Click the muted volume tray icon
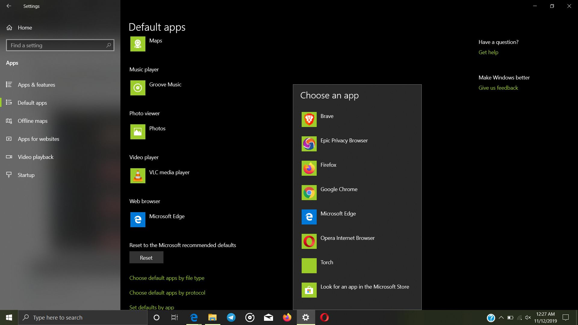578x325 pixels. (528, 317)
